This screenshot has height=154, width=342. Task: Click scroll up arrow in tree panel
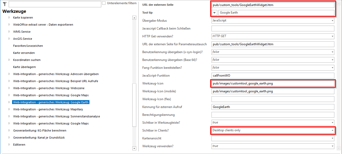[x=134, y=18]
